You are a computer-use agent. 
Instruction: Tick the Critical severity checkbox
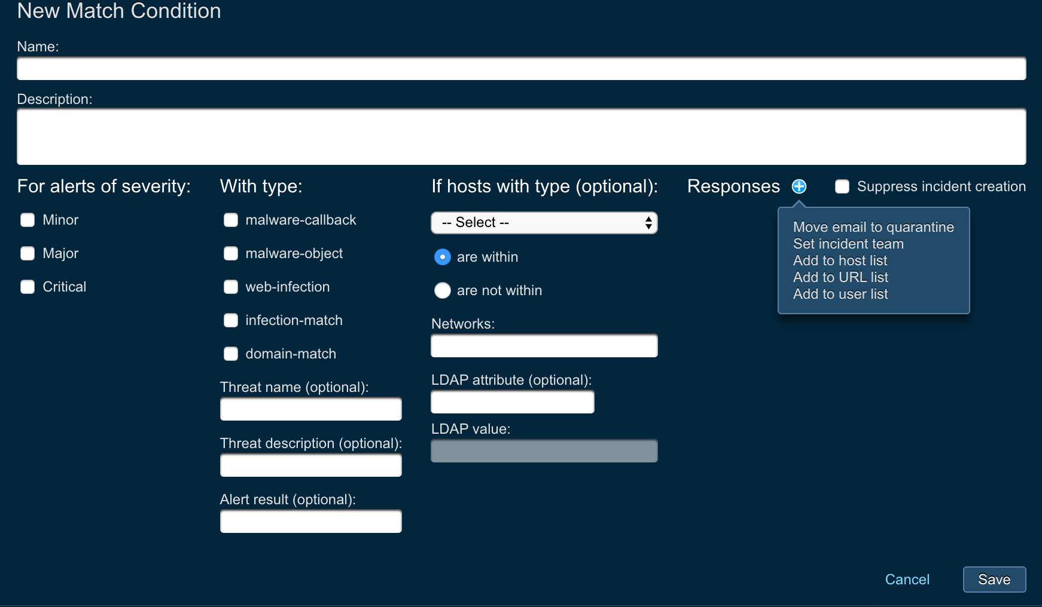tap(28, 287)
